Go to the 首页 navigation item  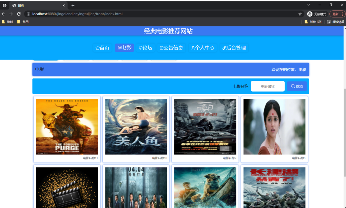coord(102,48)
